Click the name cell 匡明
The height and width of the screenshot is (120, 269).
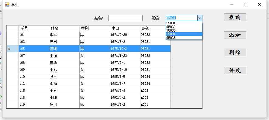coord(64,49)
